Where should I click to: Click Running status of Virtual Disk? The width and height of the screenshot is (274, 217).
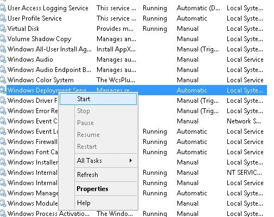tap(155, 29)
